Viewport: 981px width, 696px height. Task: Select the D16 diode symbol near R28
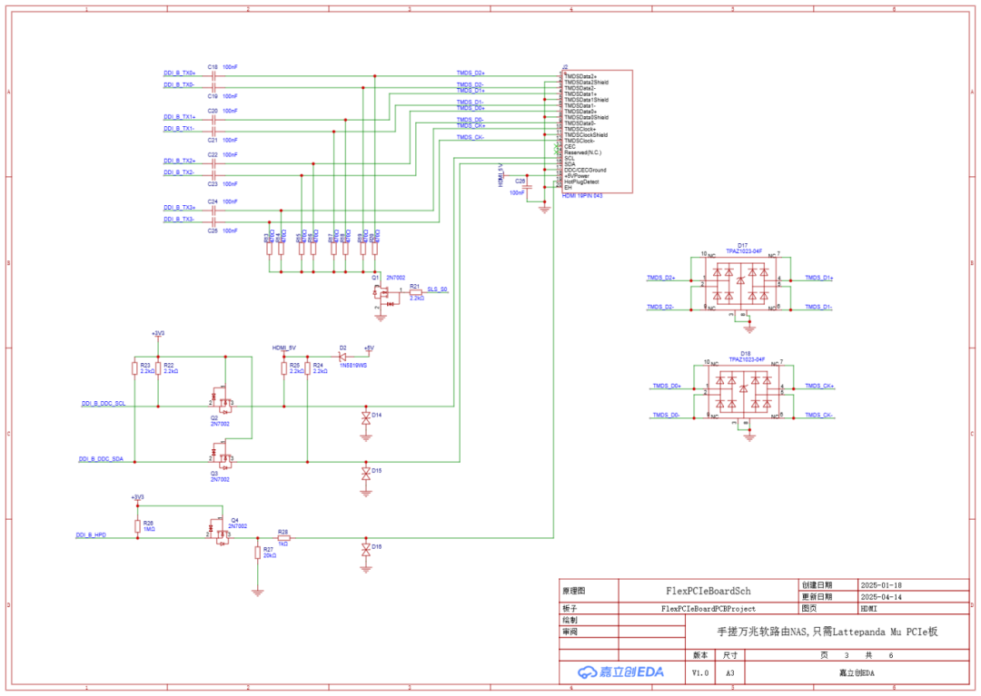(366, 549)
